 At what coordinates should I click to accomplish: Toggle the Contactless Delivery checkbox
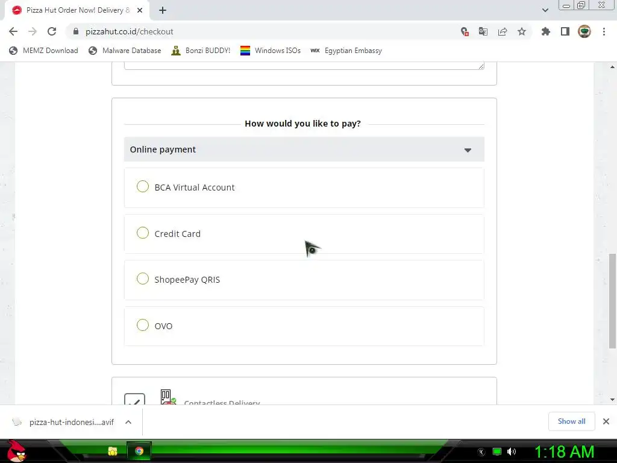click(134, 399)
